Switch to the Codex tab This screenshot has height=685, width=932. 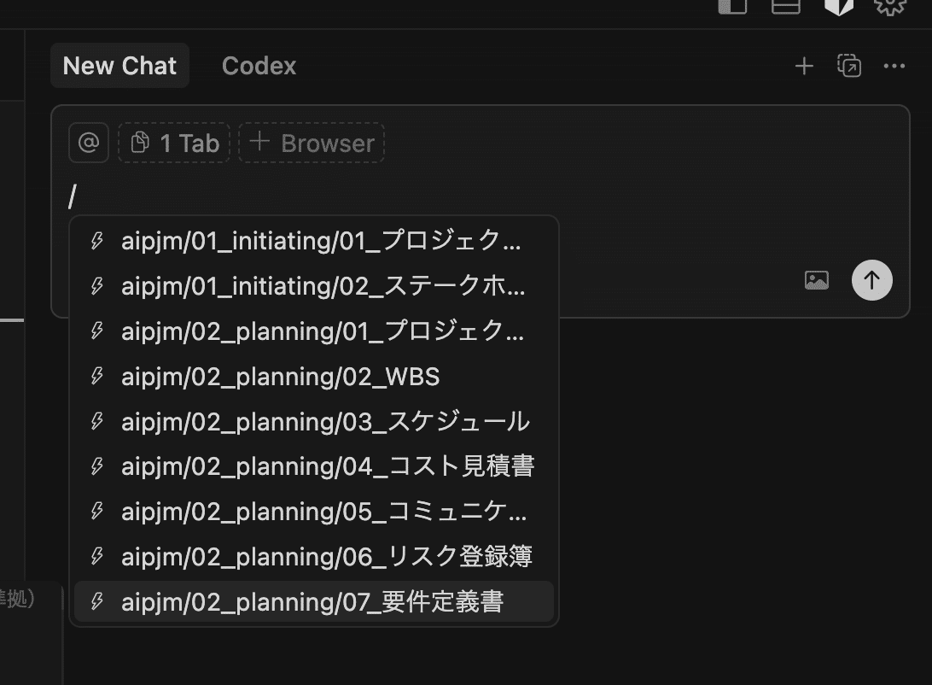click(259, 66)
